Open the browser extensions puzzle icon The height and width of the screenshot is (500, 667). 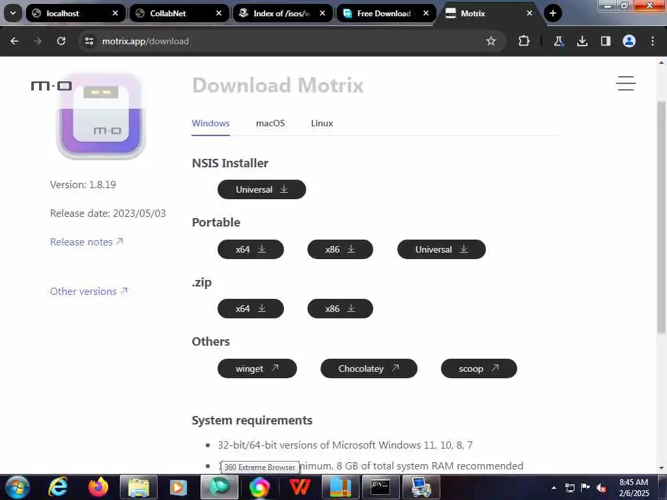[x=524, y=41]
